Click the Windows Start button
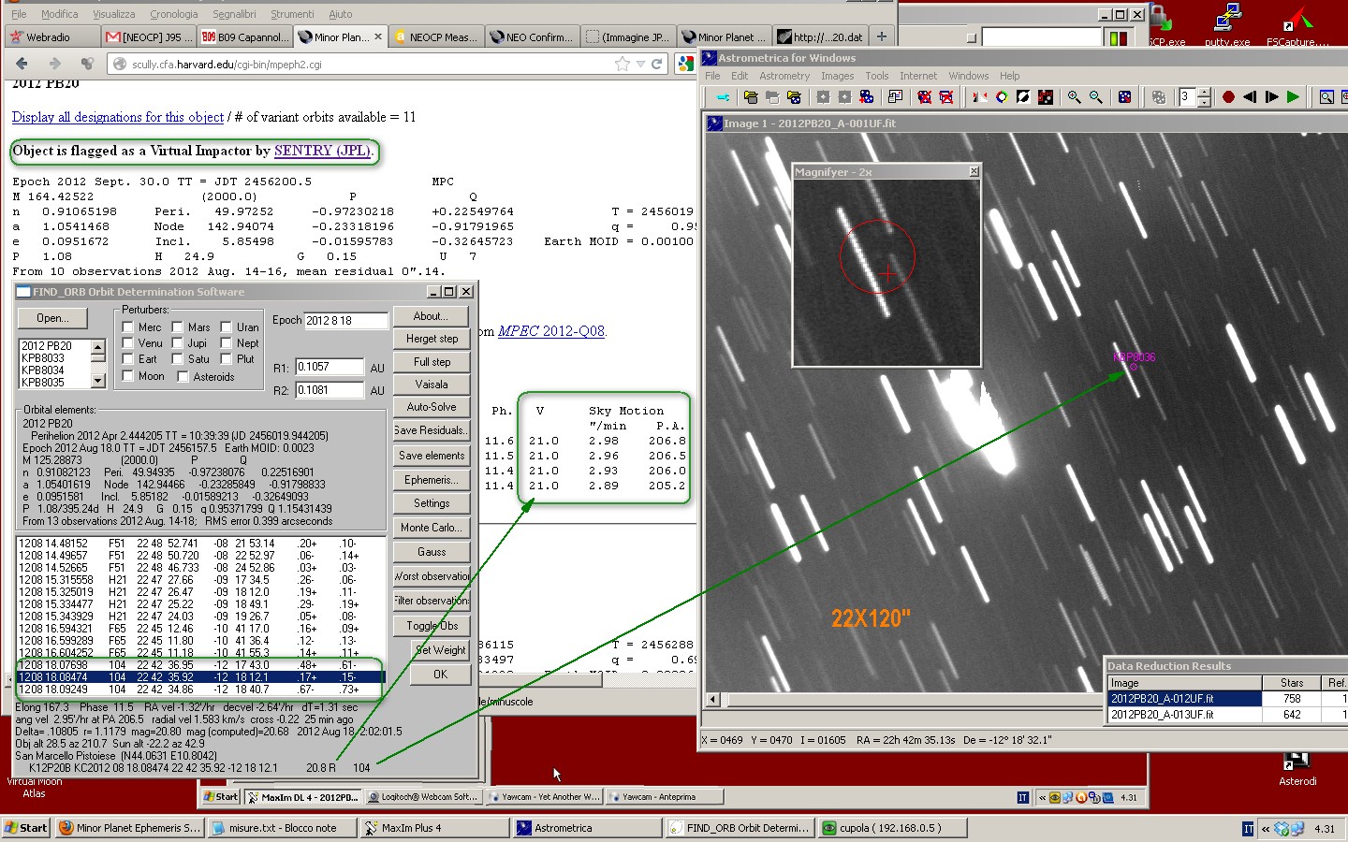The height and width of the screenshot is (842, 1348). (25, 828)
